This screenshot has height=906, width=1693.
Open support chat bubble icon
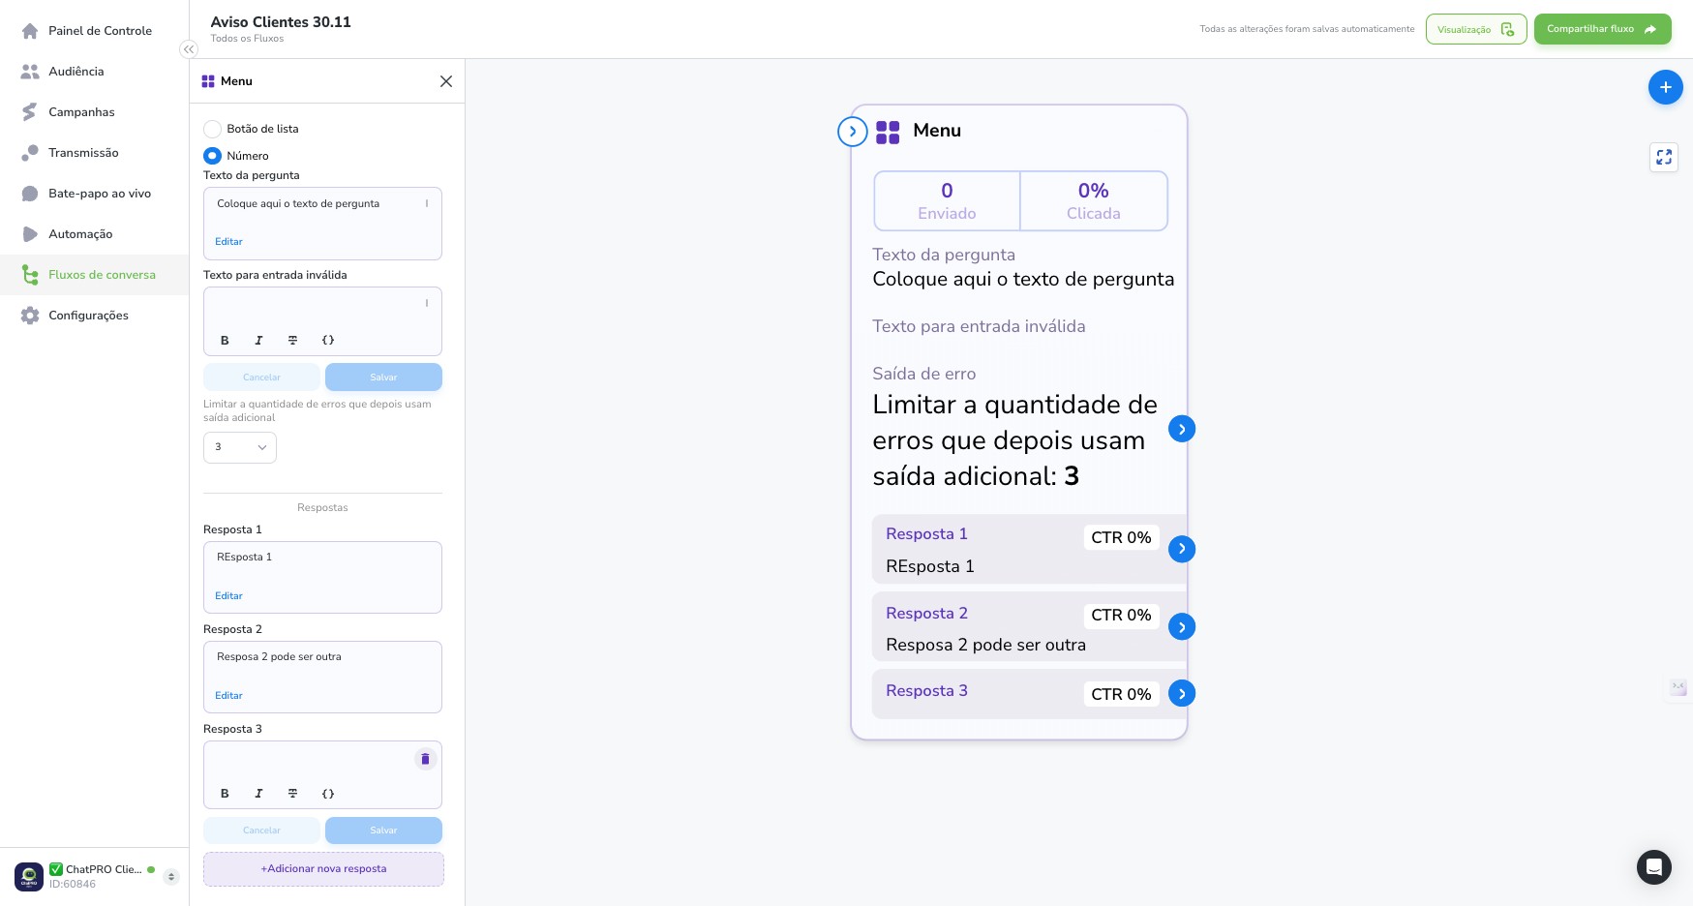click(x=1653, y=866)
